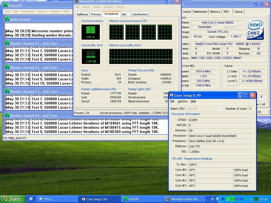Click the Main thread window icon
Screen dimensions: 271x203
pos(7,19)
